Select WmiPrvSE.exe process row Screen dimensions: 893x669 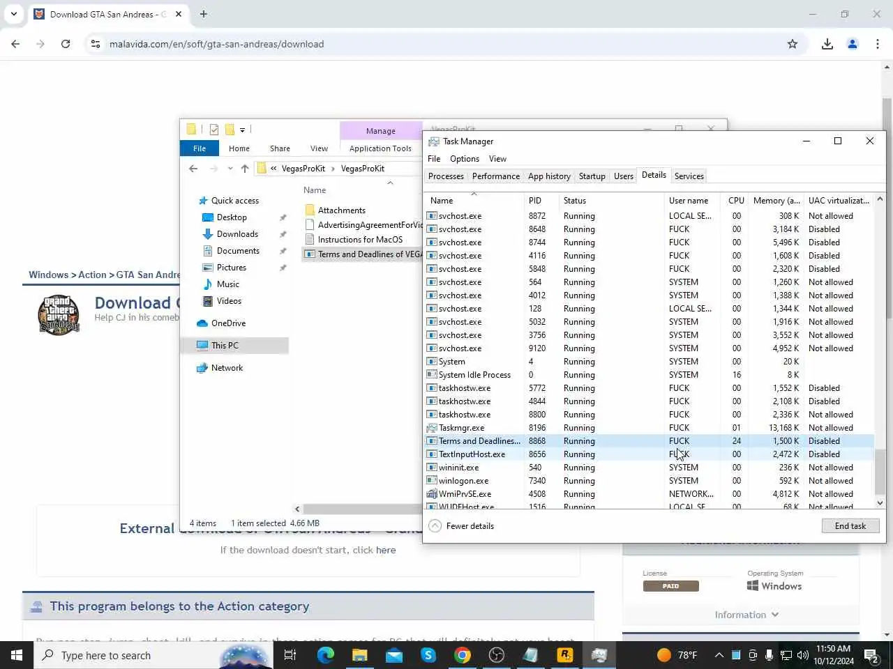click(649, 494)
